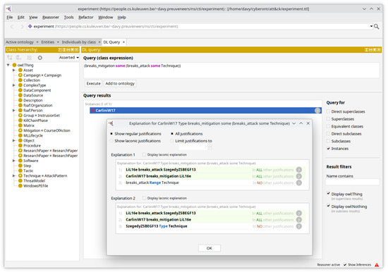The width and height of the screenshot is (388, 272).
Task: Expand the Technique = AttackPattern node
Action: [14, 175]
